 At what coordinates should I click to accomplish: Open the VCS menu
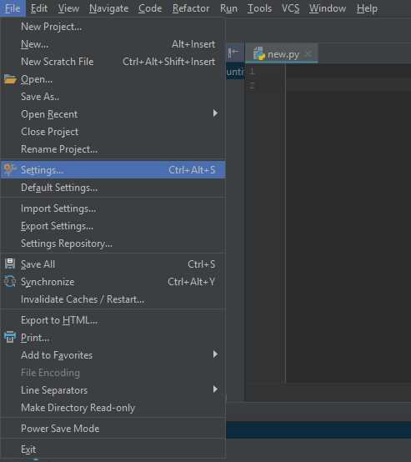point(290,8)
